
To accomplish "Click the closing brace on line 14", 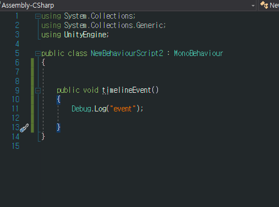I will point(43,137).
